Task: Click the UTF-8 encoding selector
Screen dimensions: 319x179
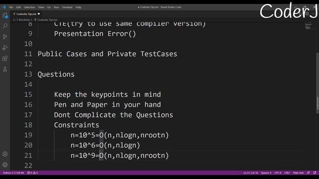Action: click(x=278, y=173)
